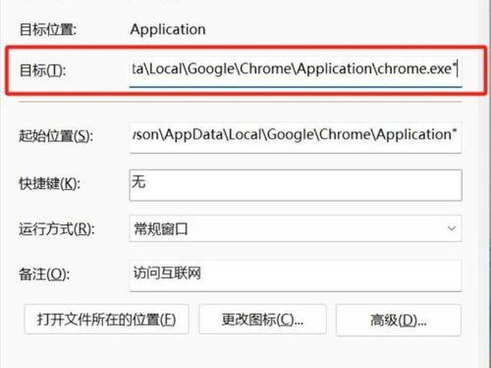491x368 pixels.
Task: Select the 目标位置 value text Application
Action: tap(168, 29)
